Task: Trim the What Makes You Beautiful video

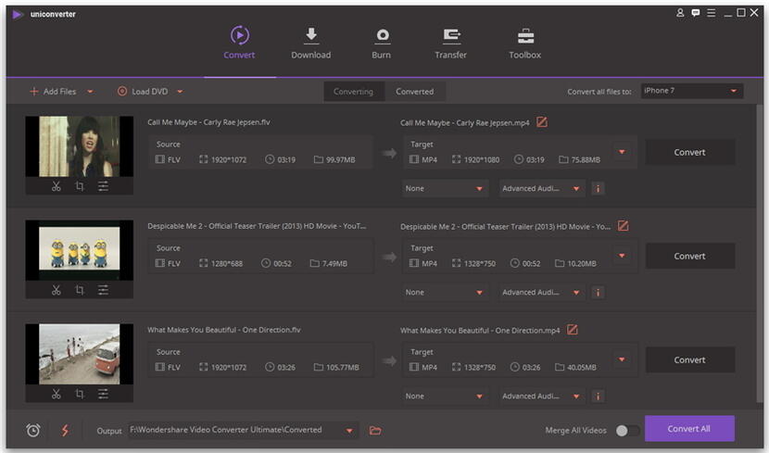Action: [57, 394]
